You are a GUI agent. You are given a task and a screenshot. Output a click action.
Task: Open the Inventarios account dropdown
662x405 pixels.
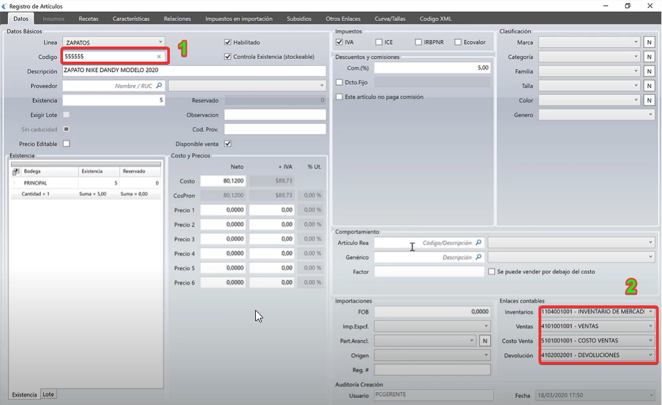(x=650, y=312)
